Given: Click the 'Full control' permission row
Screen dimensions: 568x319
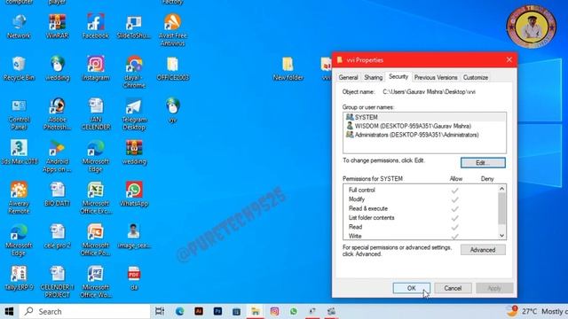Looking at the screenshot, I should click(x=420, y=190).
